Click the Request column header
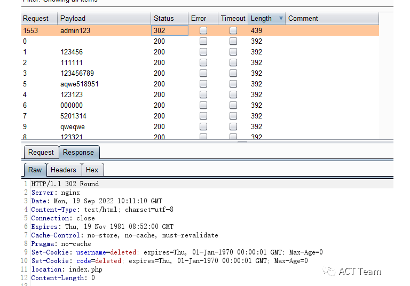This screenshot has height=286, width=410. pyautogui.click(x=40, y=19)
